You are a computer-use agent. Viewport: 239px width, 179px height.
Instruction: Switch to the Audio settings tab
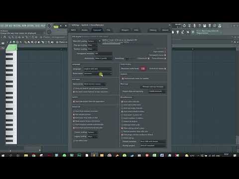click(85, 30)
